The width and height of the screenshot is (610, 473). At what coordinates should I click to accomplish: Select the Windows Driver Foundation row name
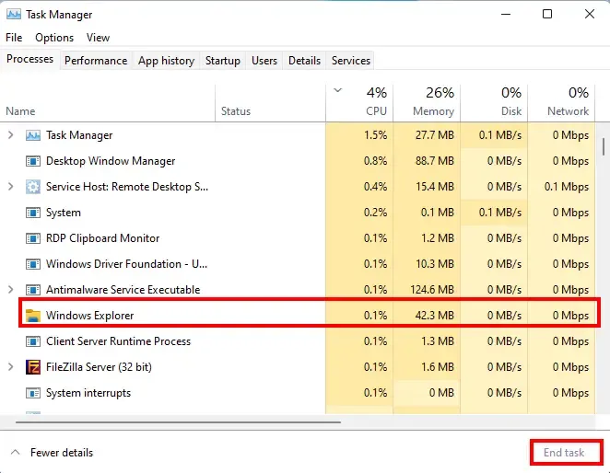tap(126, 264)
